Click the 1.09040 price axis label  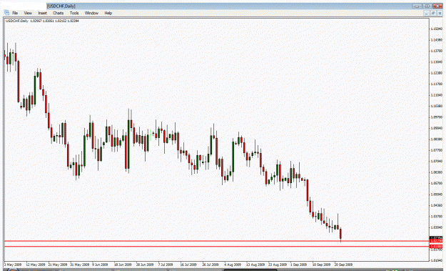click(x=436, y=128)
